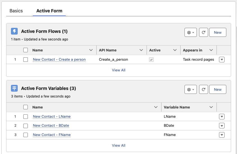Click the Active Form Flows lightning icon
Screen dimensions: 237x154
point(14,31)
